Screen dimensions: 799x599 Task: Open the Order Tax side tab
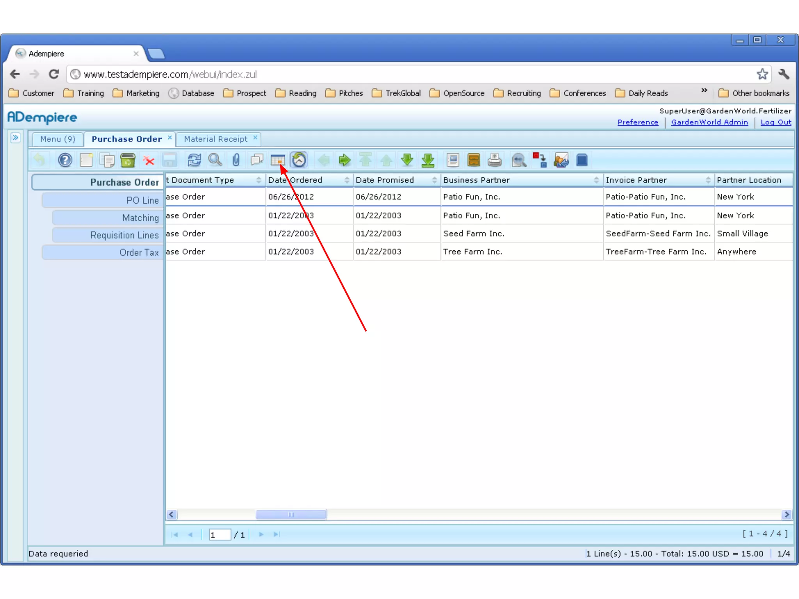click(103, 252)
